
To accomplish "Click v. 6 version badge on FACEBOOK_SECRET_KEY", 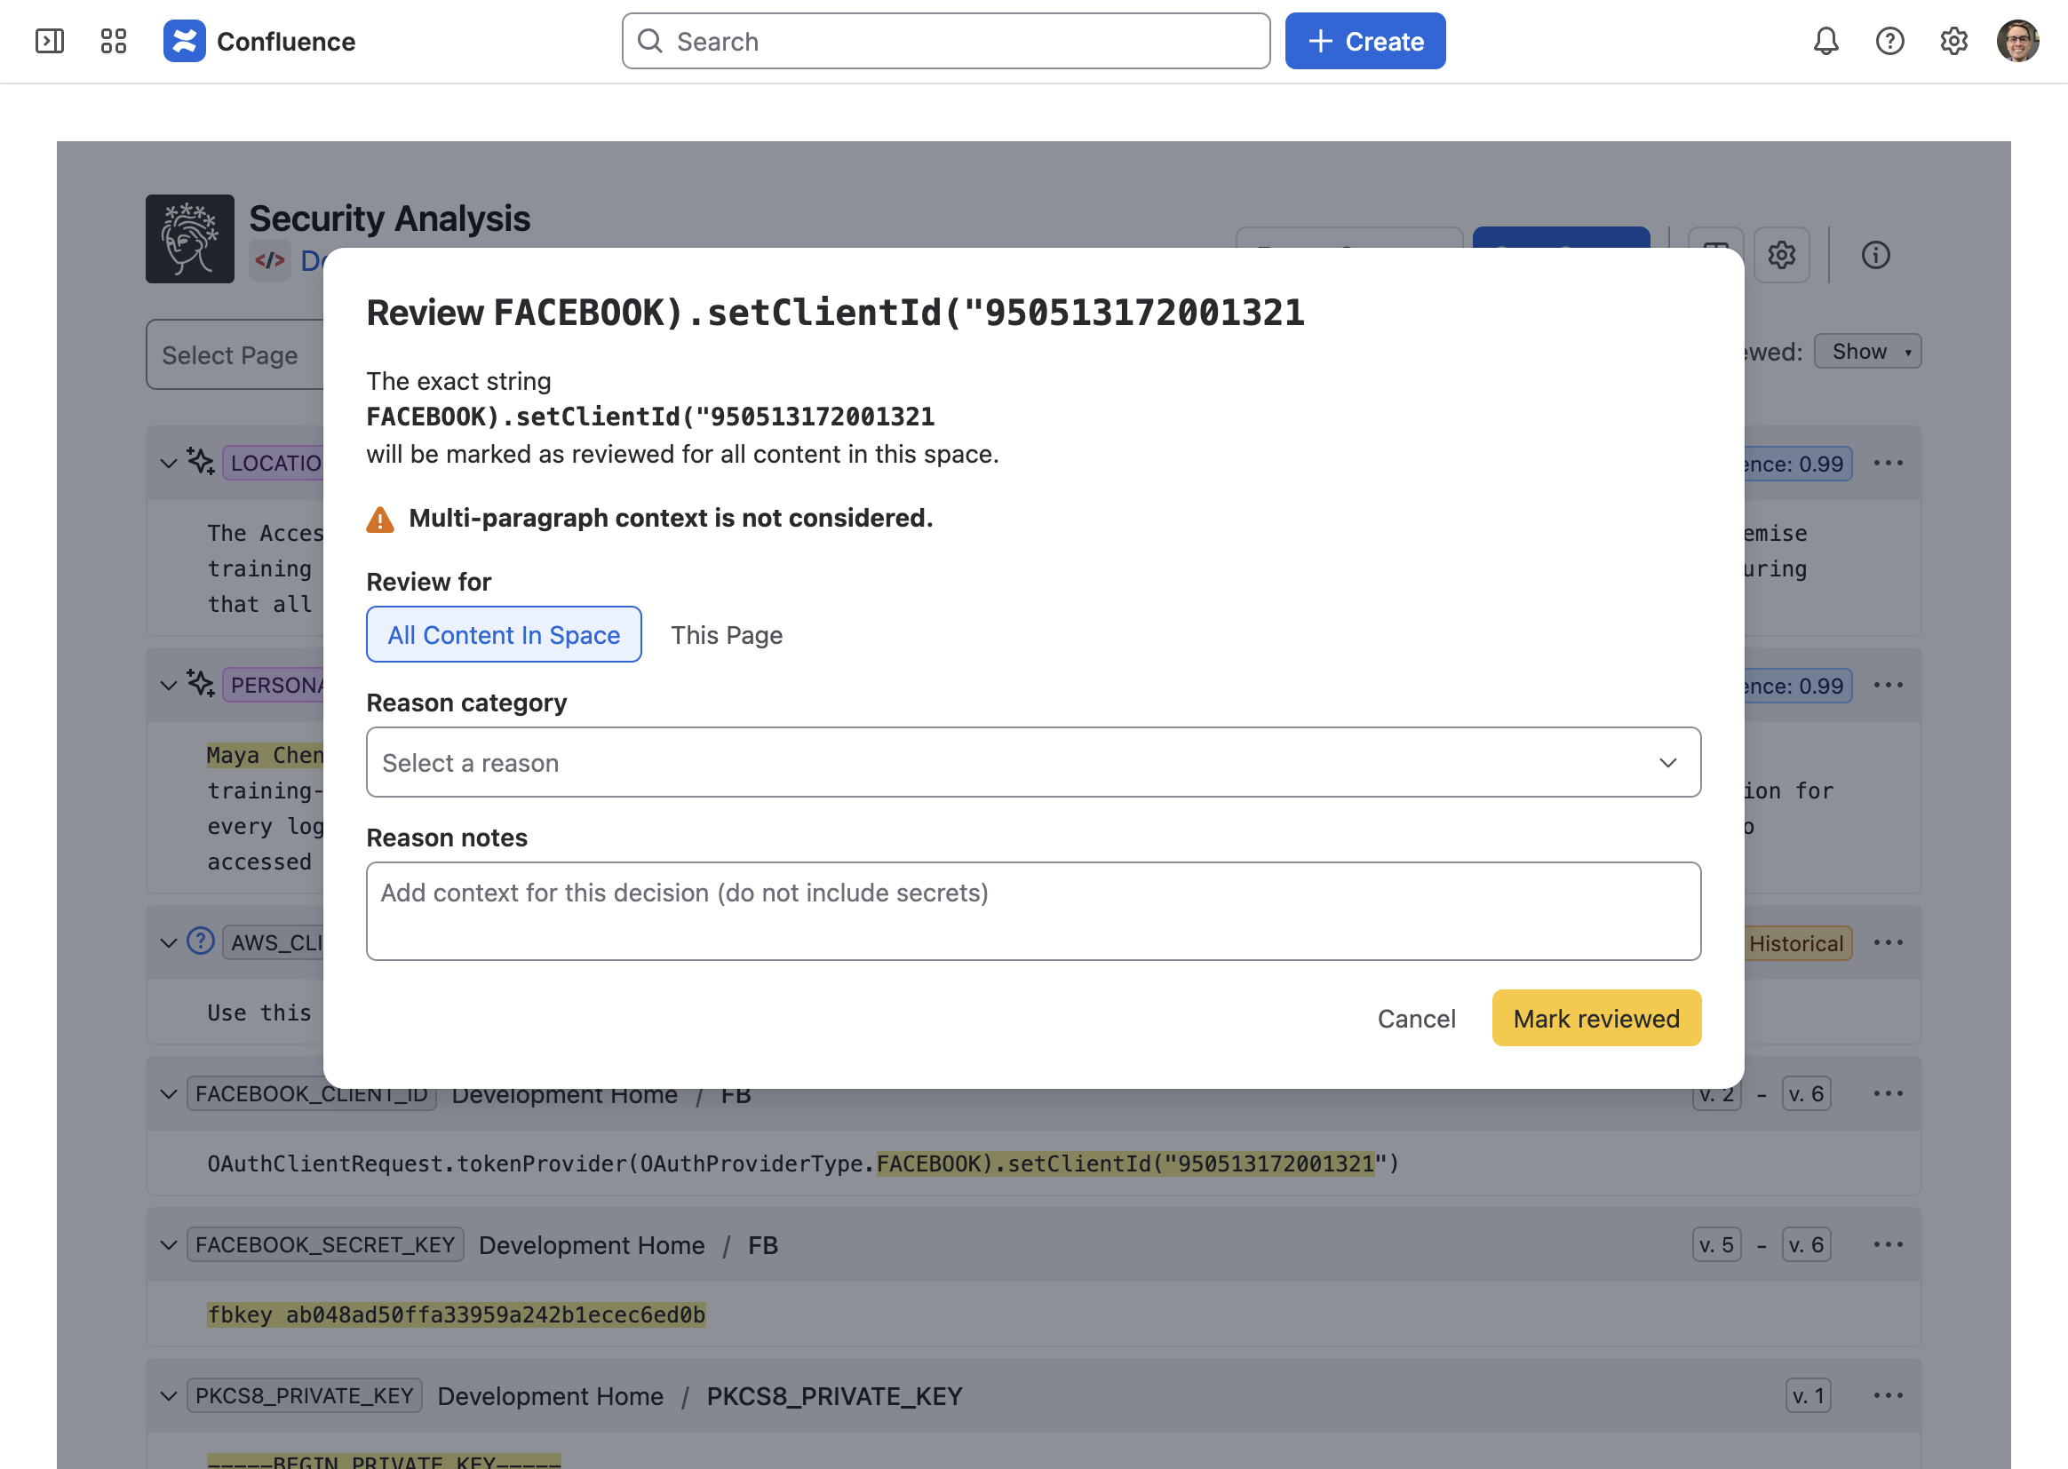I will 1806,1244.
